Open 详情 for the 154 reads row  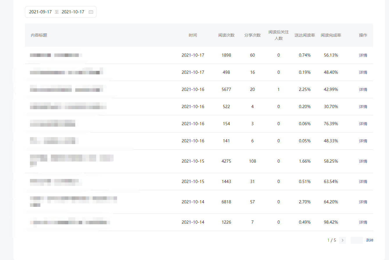pos(363,124)
